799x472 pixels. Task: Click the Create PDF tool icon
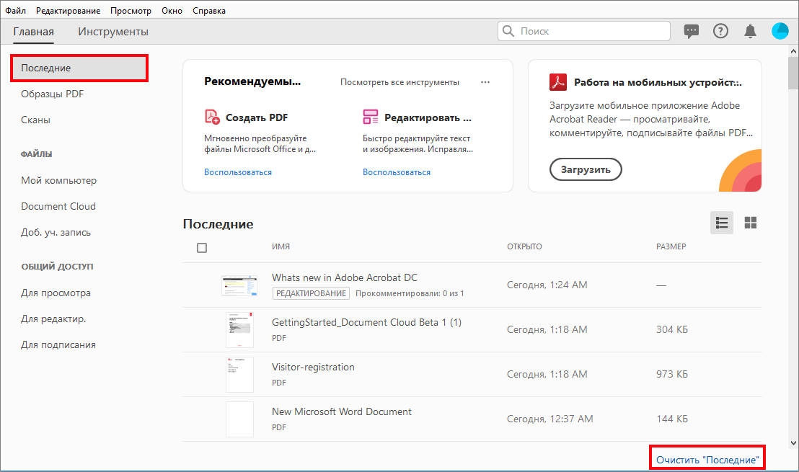(x=212, y=117)
